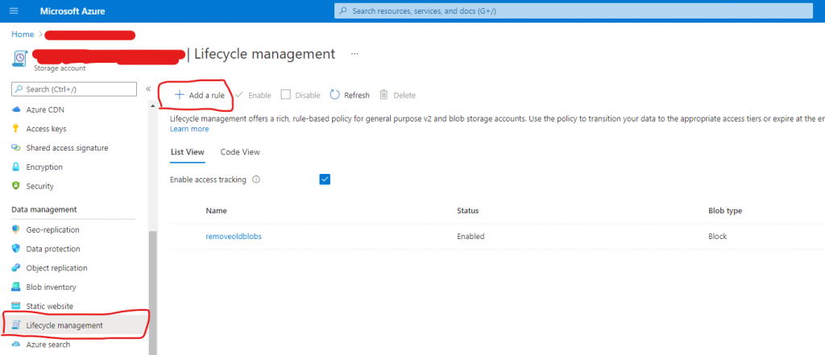Click the sidebar scrollbar up arrow
The image size is (825, 355).
point(153,105)
